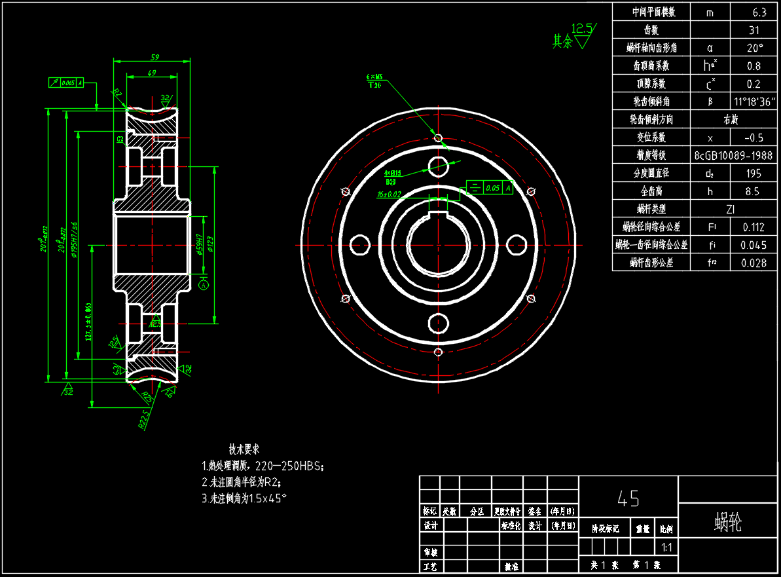Click the 蜗杆轴向齿形角 label
This screenshot has height=577, width=781.
[x=651, y=48]
